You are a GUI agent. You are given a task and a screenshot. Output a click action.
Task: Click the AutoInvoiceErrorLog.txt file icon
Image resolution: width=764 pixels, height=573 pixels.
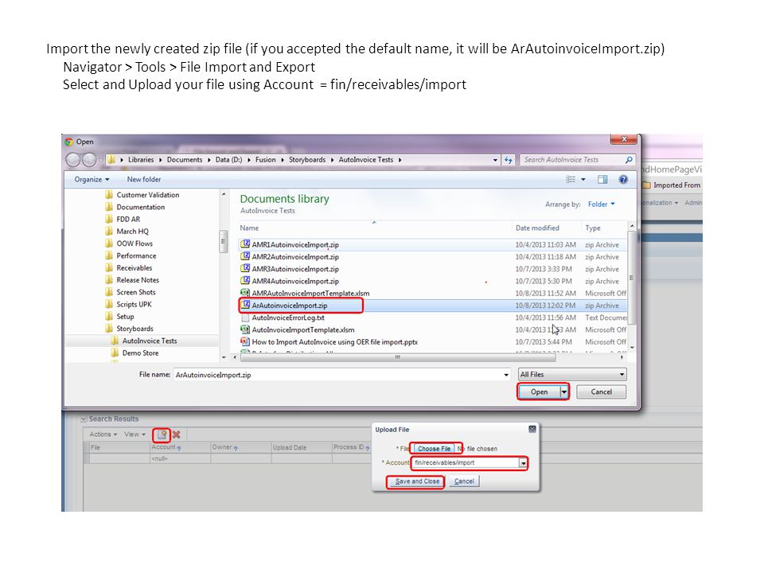(x=245, y=318)
